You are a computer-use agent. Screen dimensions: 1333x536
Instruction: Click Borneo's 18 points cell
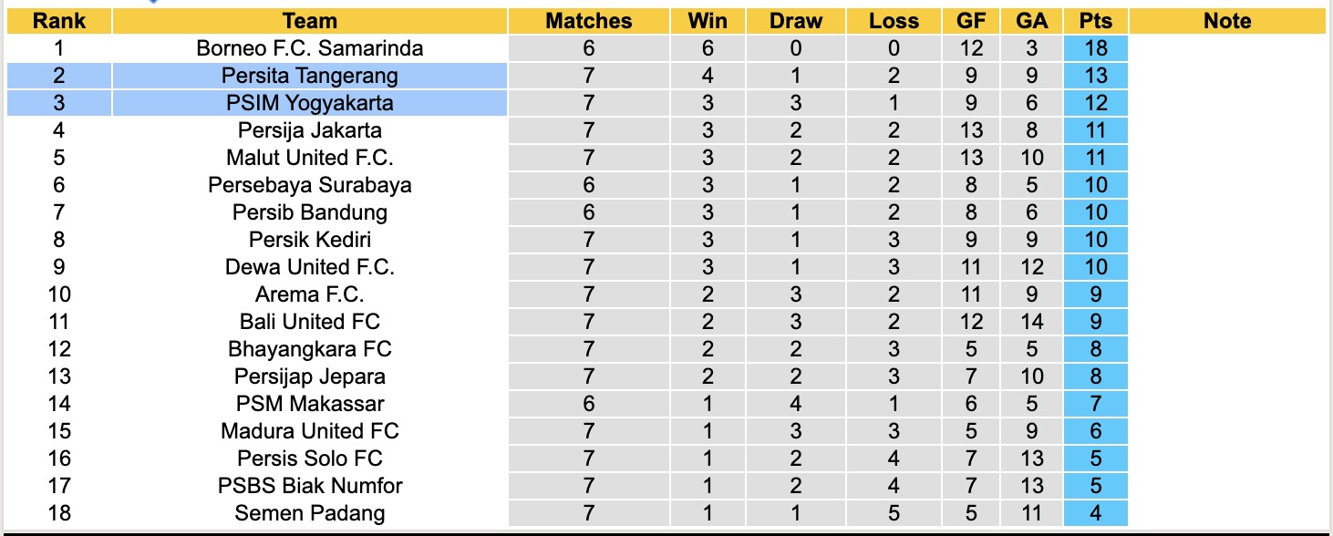click(1095, 48)
